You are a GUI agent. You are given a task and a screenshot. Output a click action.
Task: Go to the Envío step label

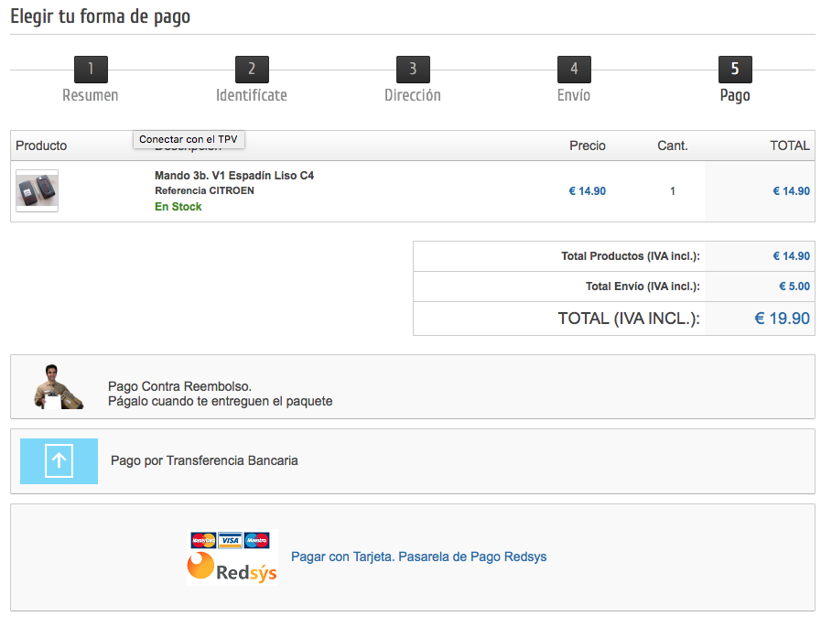click(574, 95)
